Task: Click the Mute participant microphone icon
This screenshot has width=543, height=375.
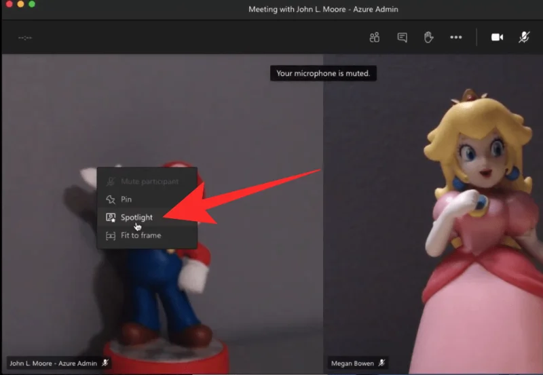Action: [x=111, y=181]
